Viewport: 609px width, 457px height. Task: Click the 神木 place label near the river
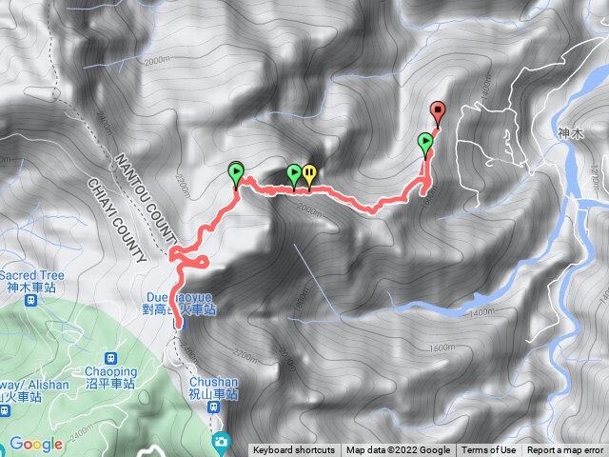[x=570, y=133]
